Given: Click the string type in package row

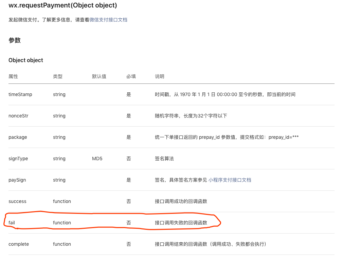Looking at the screenshot, I should click(x=59, y=137).
